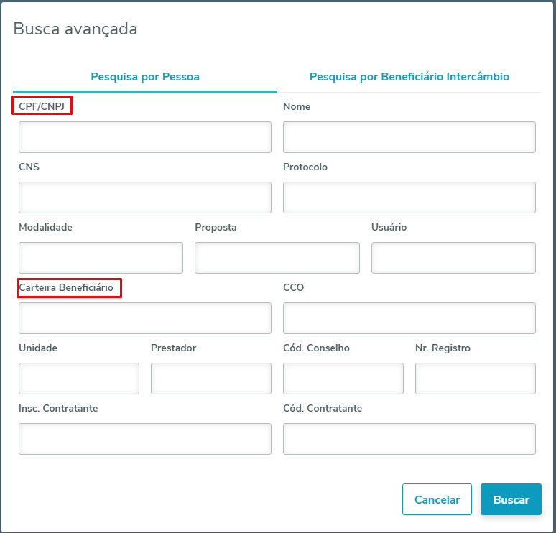
Task: Click the Proposta text box
Action: click(277, 258)
